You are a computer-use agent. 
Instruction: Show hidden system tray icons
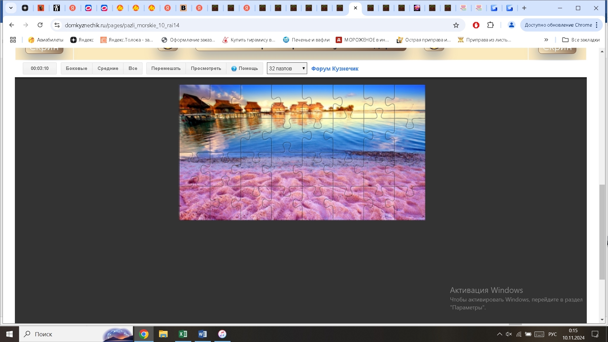coord(499,334)
